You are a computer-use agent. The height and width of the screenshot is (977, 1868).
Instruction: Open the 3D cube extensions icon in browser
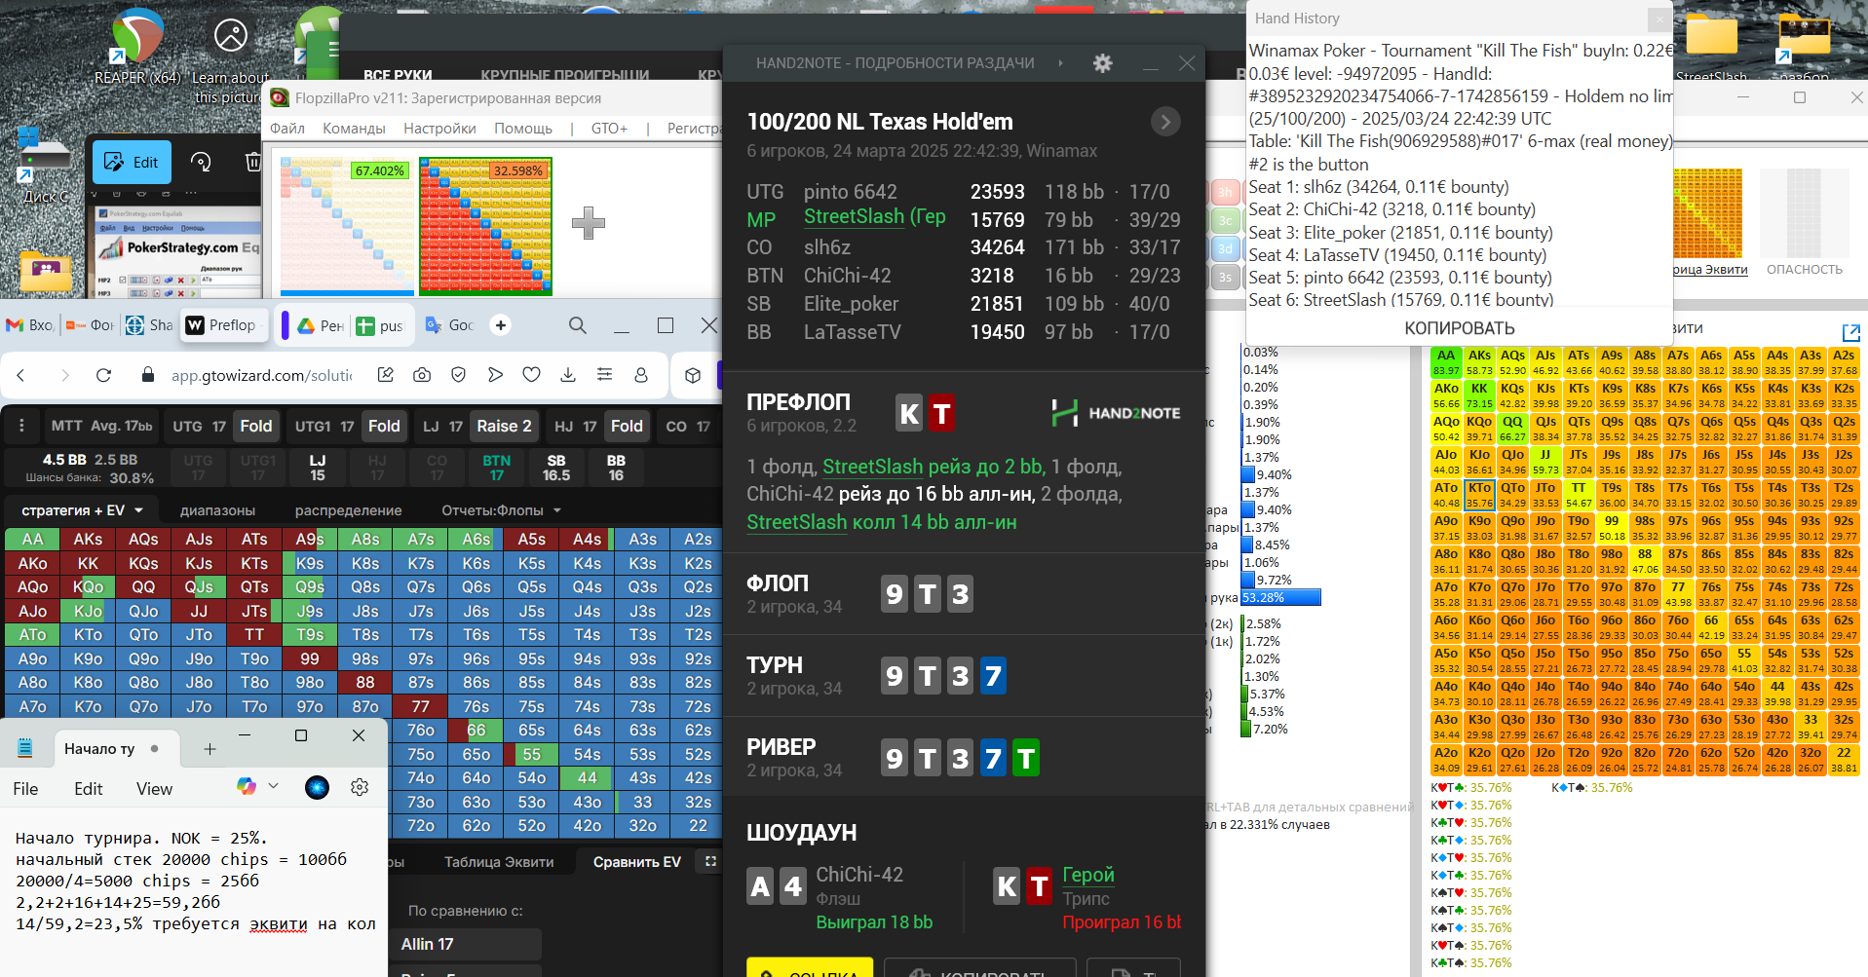693,375
